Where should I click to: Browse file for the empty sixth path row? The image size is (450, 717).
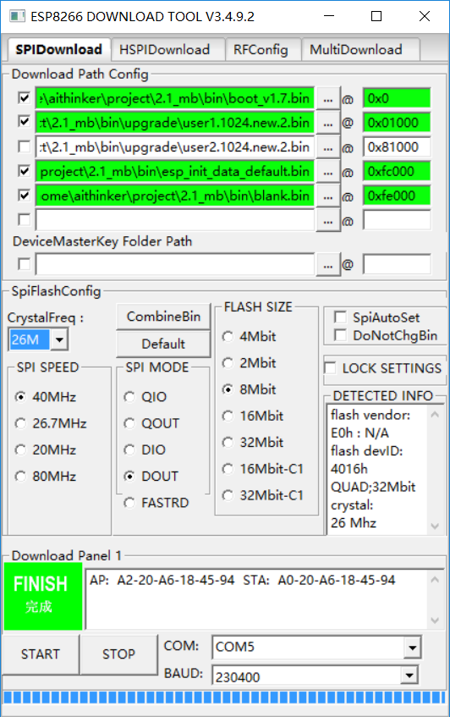tap(328, 220)
